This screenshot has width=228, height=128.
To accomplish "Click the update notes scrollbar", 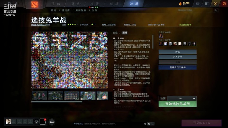I will (153, 42).
